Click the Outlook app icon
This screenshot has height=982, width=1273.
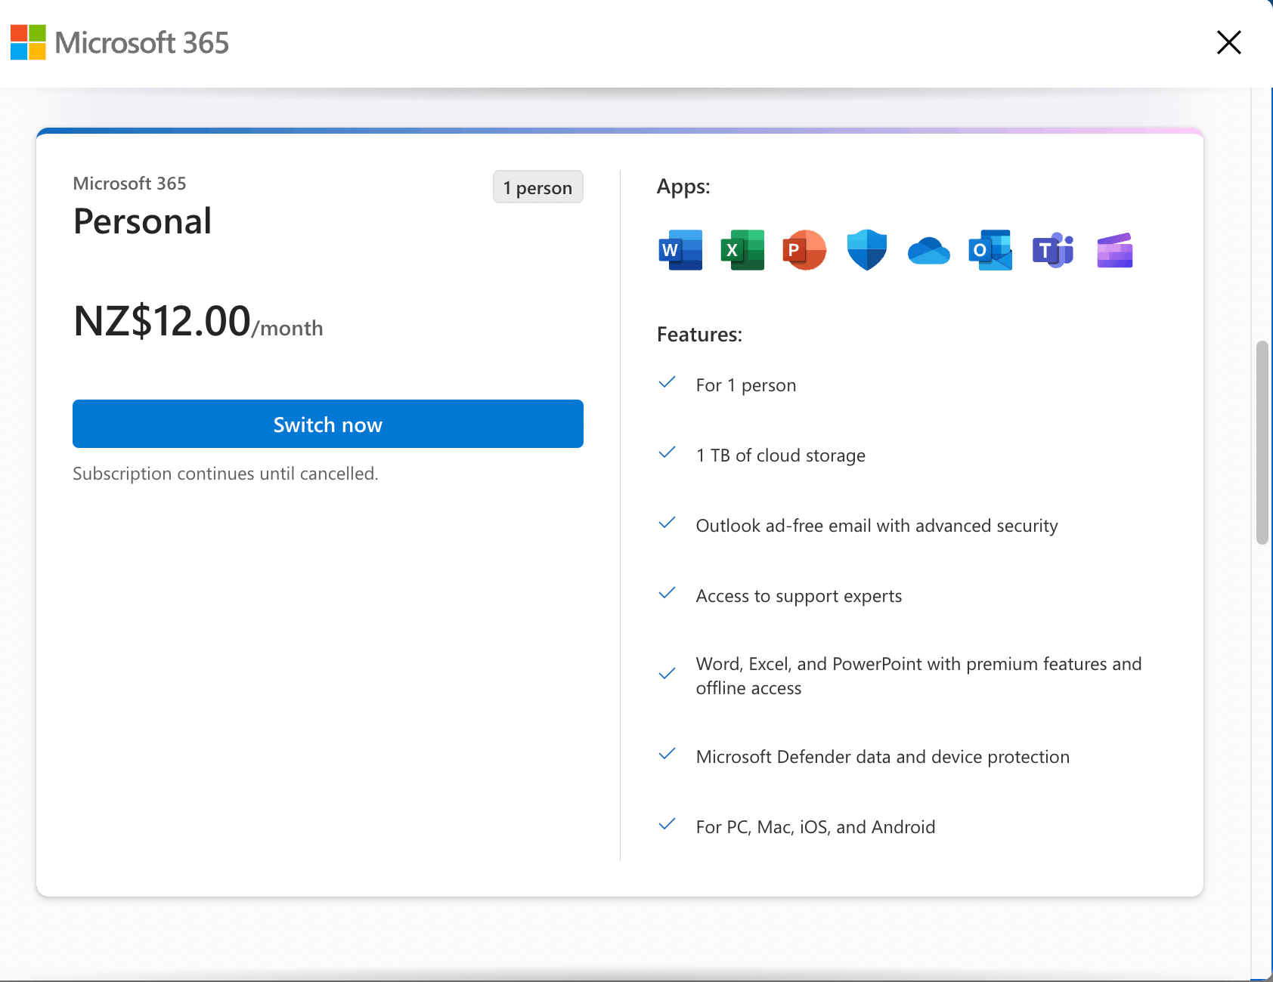(x=990, y=250)
